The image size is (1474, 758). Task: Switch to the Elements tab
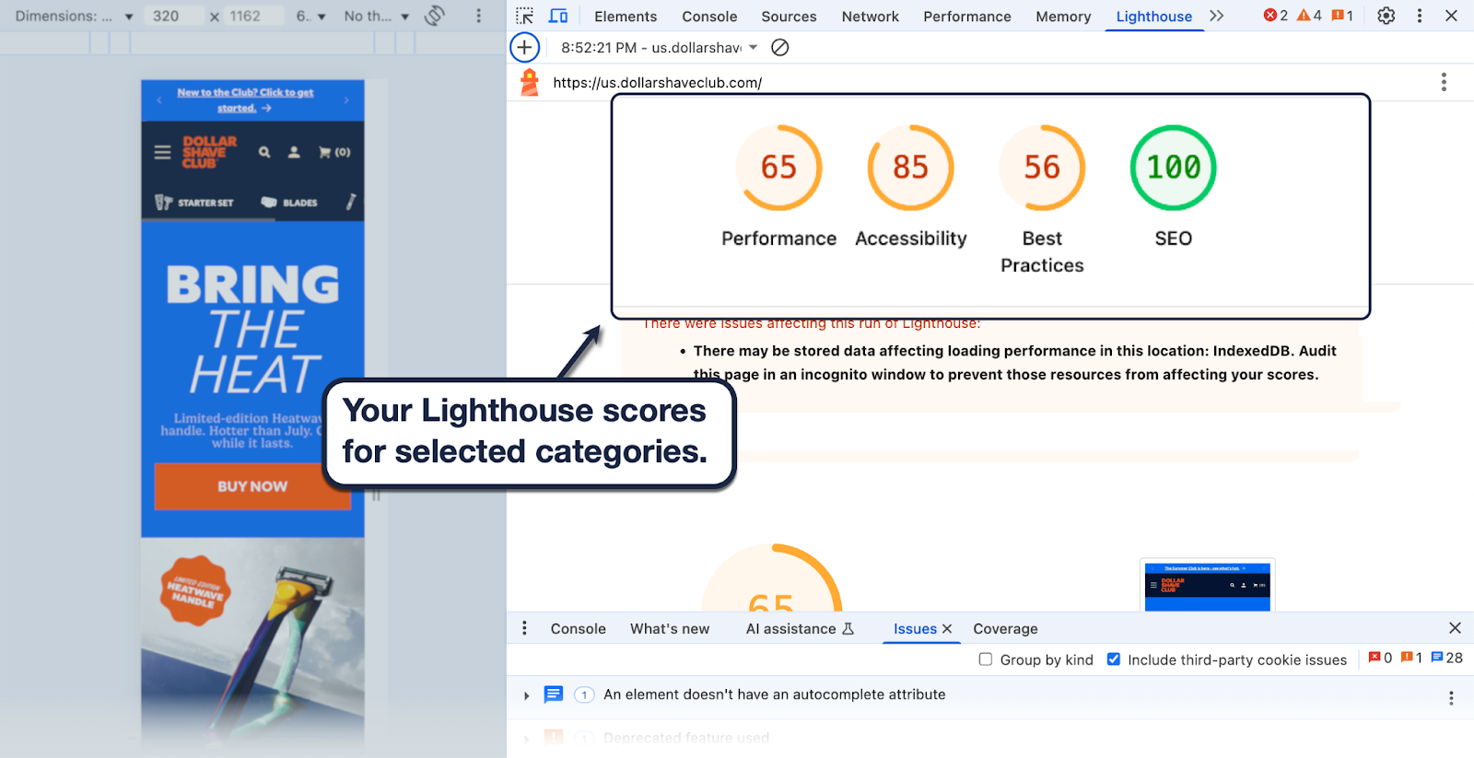pyautogui.click(x=626, y=17)
